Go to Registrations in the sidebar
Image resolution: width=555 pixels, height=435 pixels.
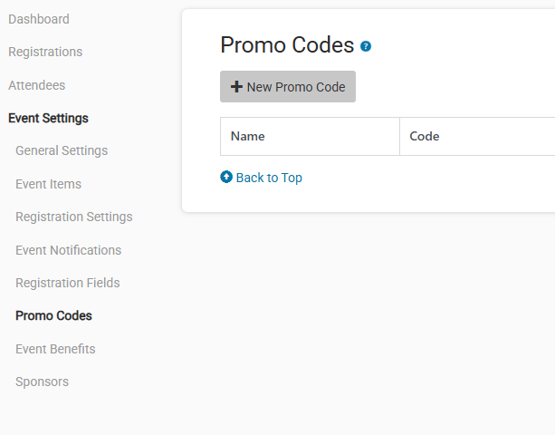[45, 52]
